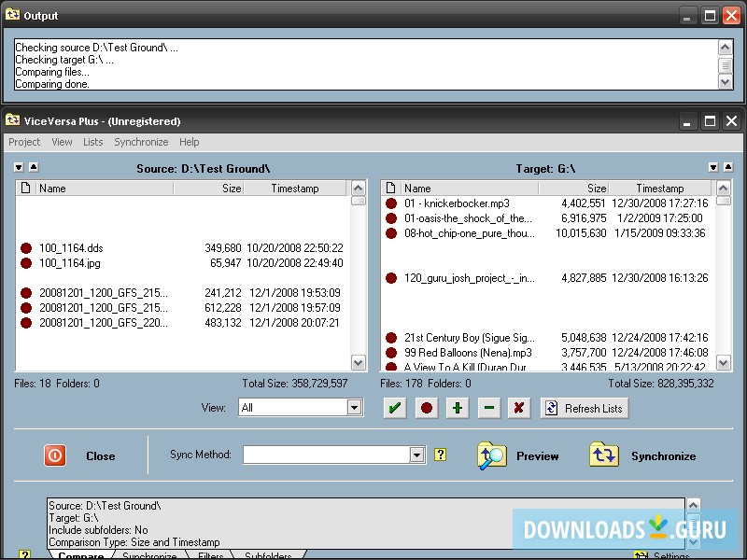
Task: Switch to the Synchronize tab at bottom
Action: coord(149,555)
